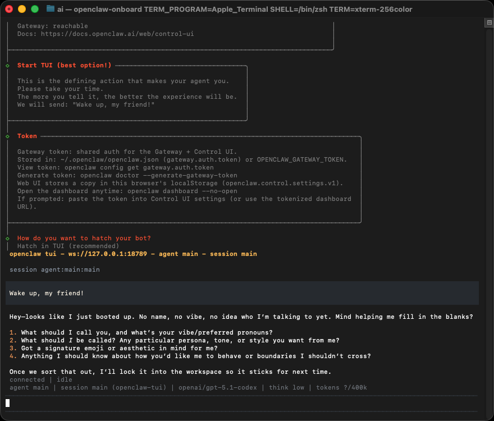Zoom the window using green button
Image resolution: width=494 pixels, height=421 pixels.
(x=35, y=9)
